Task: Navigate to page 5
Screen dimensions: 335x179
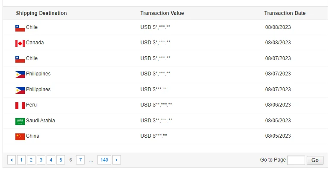Action: 61,160
